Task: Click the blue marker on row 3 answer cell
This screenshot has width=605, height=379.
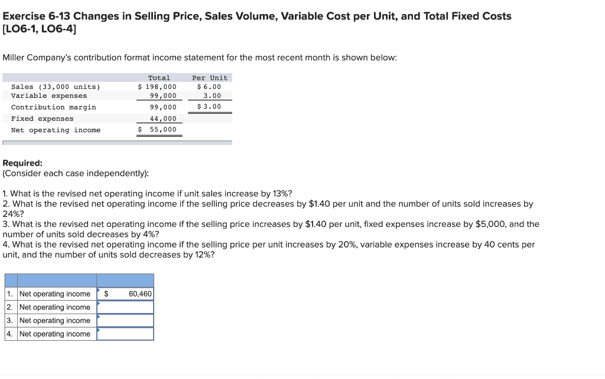Action: [x=99, y=317]
